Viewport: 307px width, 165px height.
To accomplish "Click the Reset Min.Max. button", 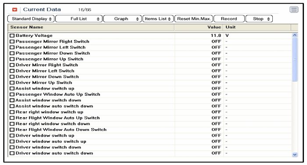I will (x=194, y=19).
